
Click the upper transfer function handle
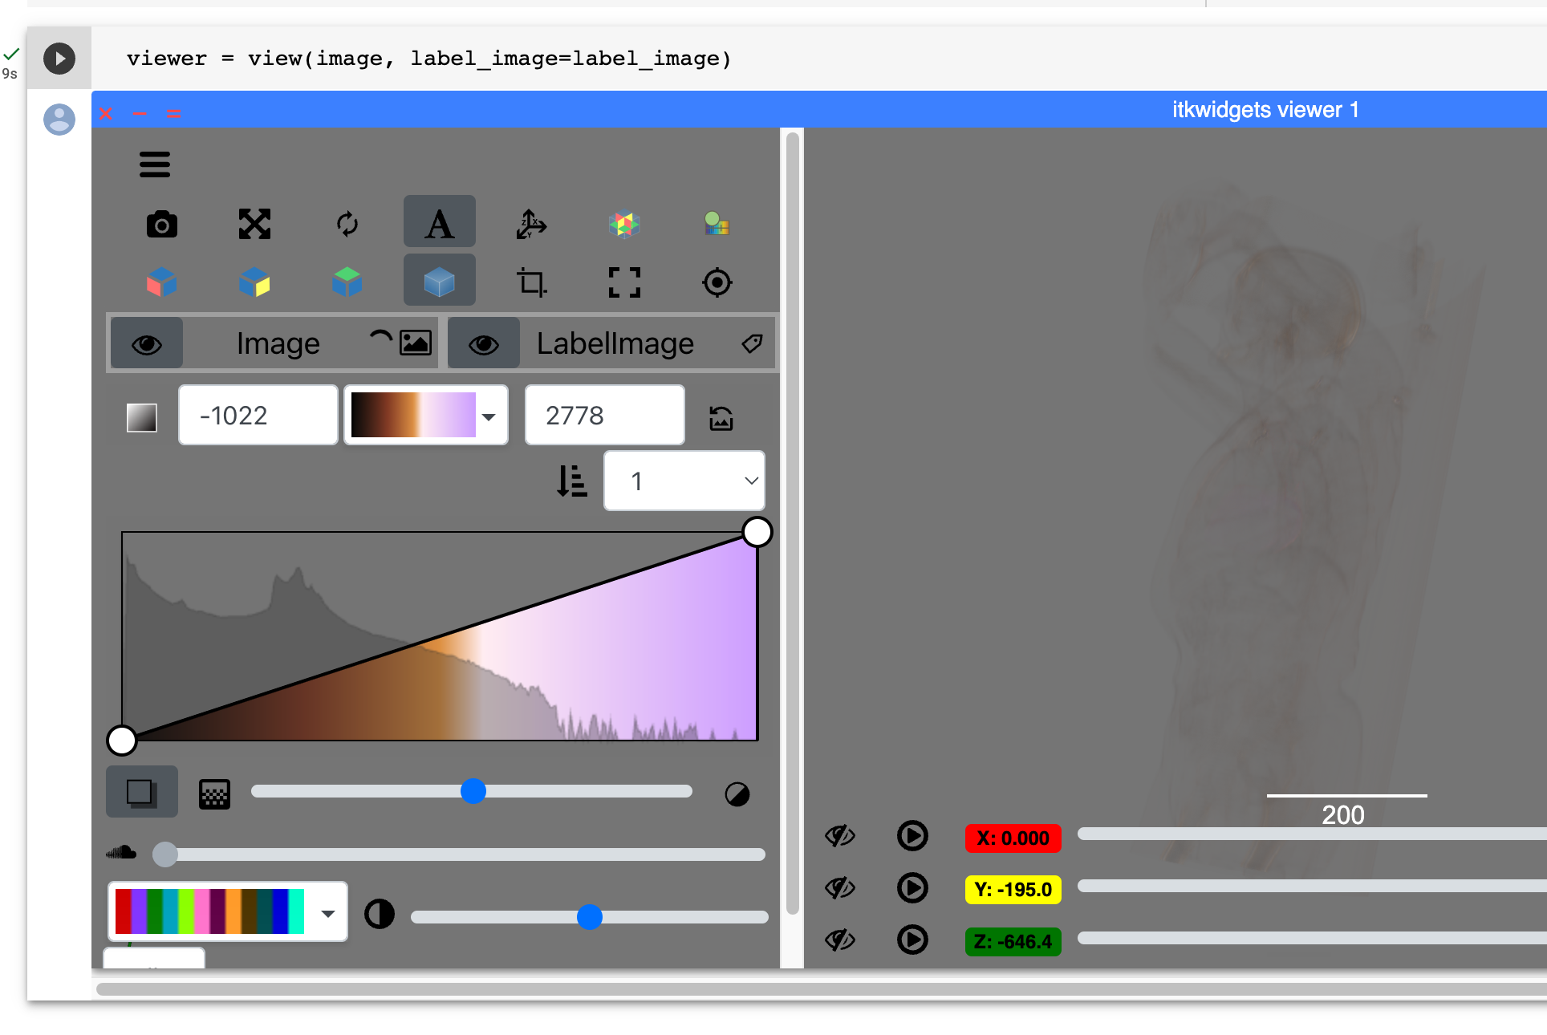(757, 532)
